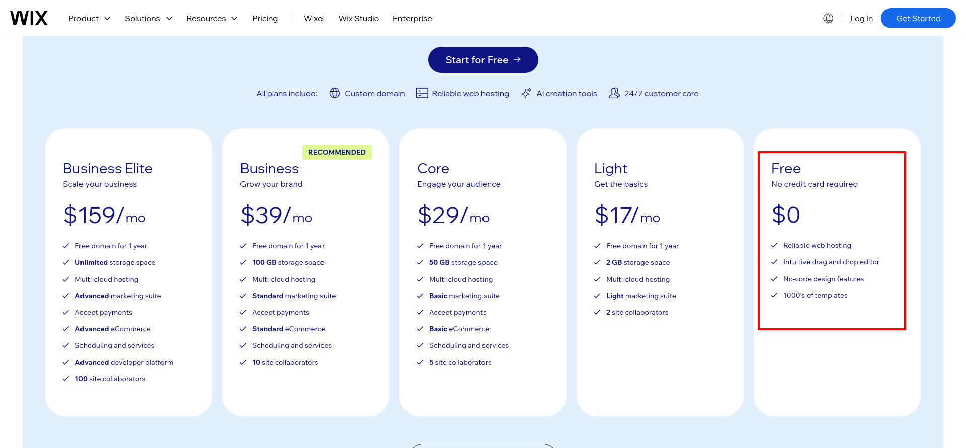Image resolution: width=966 pixels, height=448 pixels.
Task: Click '1000's of templates' feature
Action: coord(816,295)
